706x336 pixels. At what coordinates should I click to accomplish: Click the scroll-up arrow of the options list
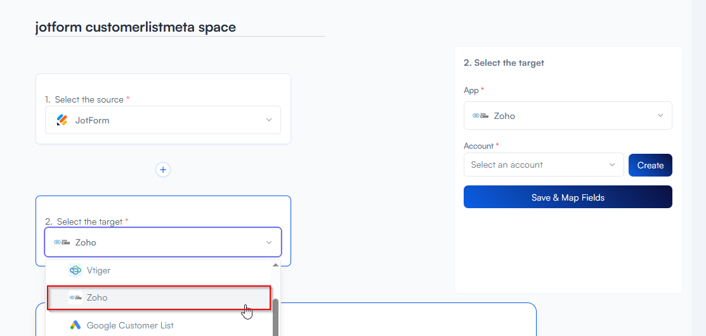tap(275, 265)
